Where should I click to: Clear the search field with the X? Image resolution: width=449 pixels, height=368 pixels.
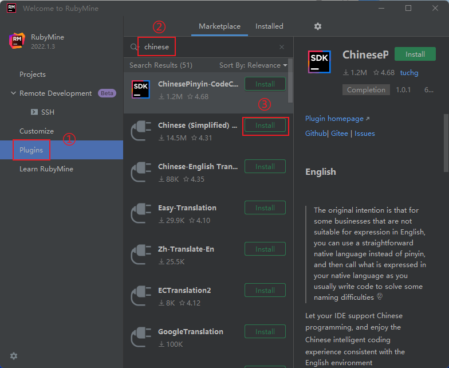[282, 47]
